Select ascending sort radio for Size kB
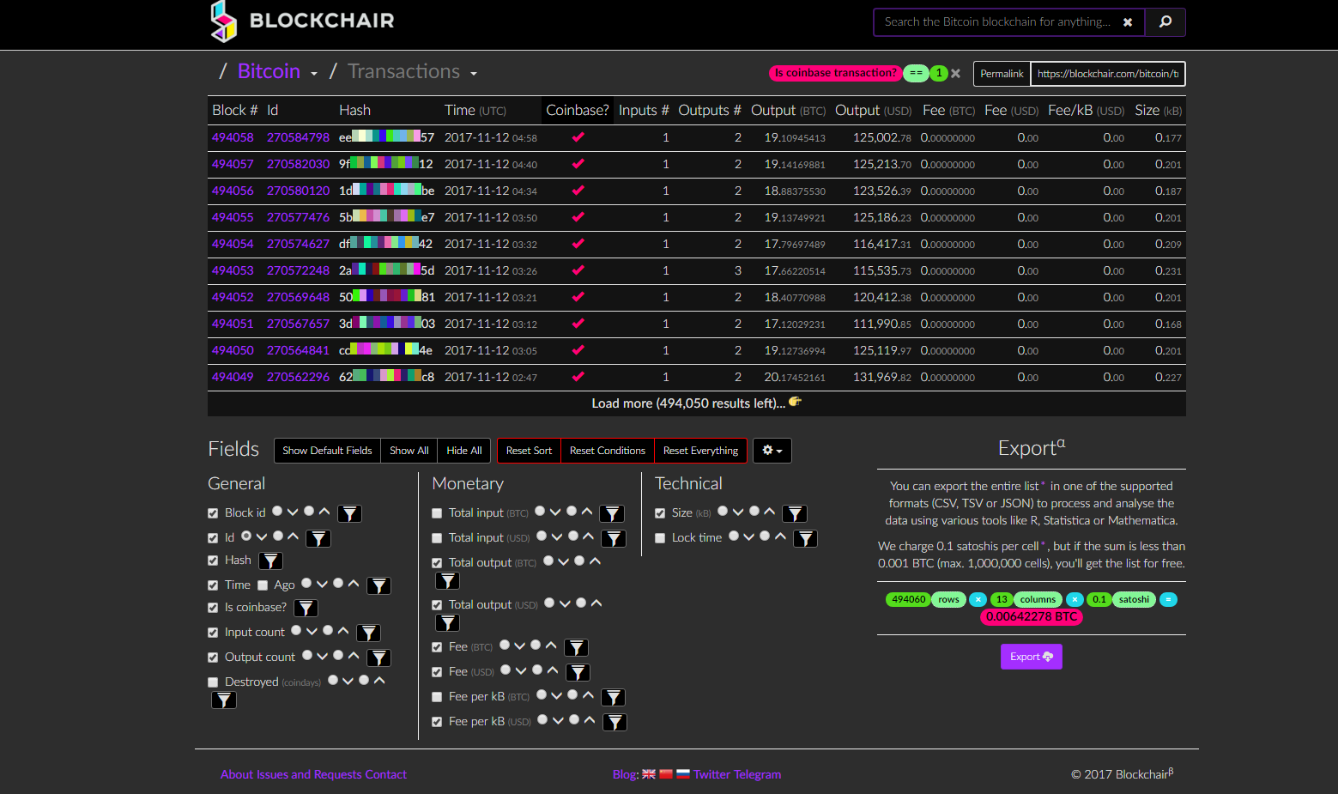The height and width of the screenshot is (794, 1338). [x=754, y=512]
